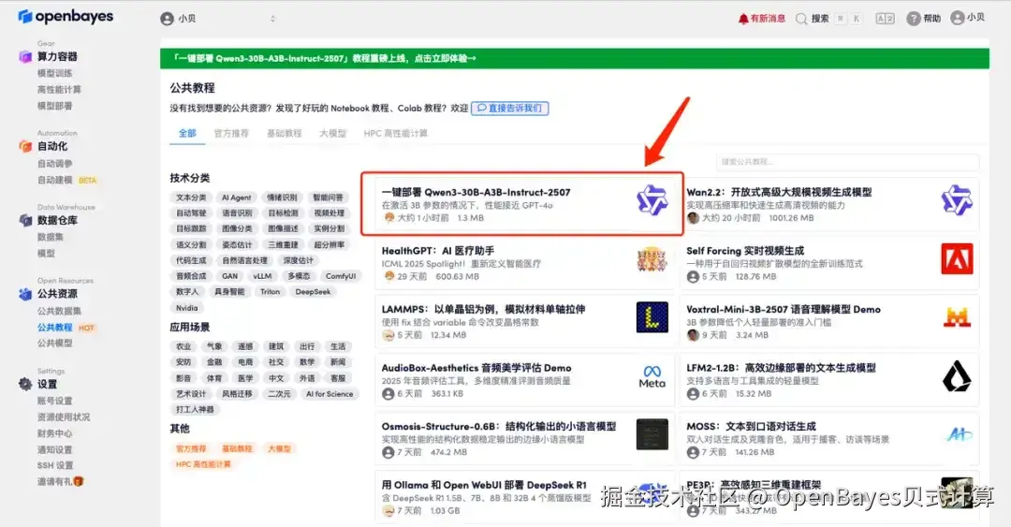This screenshot has height=527, width=1011.
Task: Click the LAMMPS card logo
Action: 652,317
